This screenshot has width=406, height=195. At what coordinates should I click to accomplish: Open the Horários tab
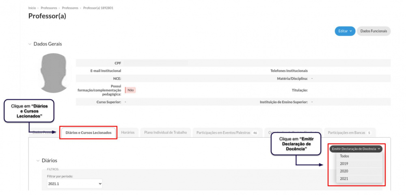click(128, 132)
